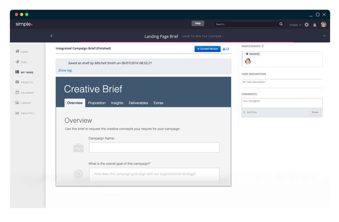Click Add Files in comments
This screenshot has width=339, height=222.
coord(250,112)
